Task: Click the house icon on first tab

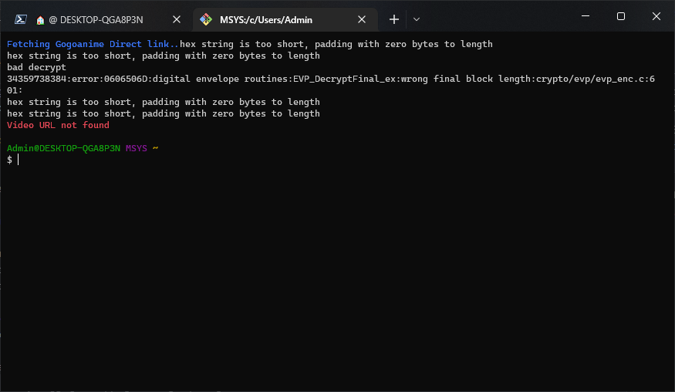Action: coord(40,20)
